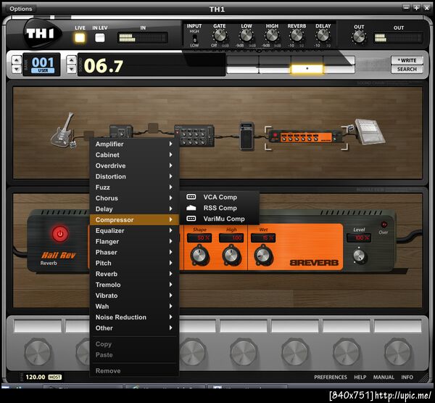Image resolution: width=435 pixels, height=403 pixels.
Task: Expand the Fuzz submenu
Action: pos(134,187)
